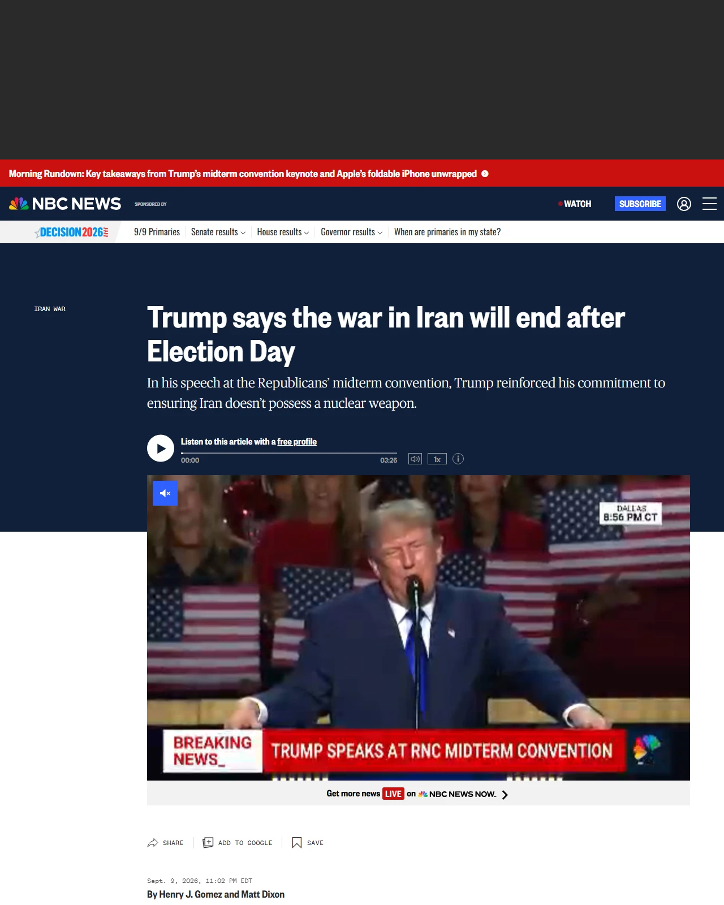Open the free profile link

[x=297, y=442]
